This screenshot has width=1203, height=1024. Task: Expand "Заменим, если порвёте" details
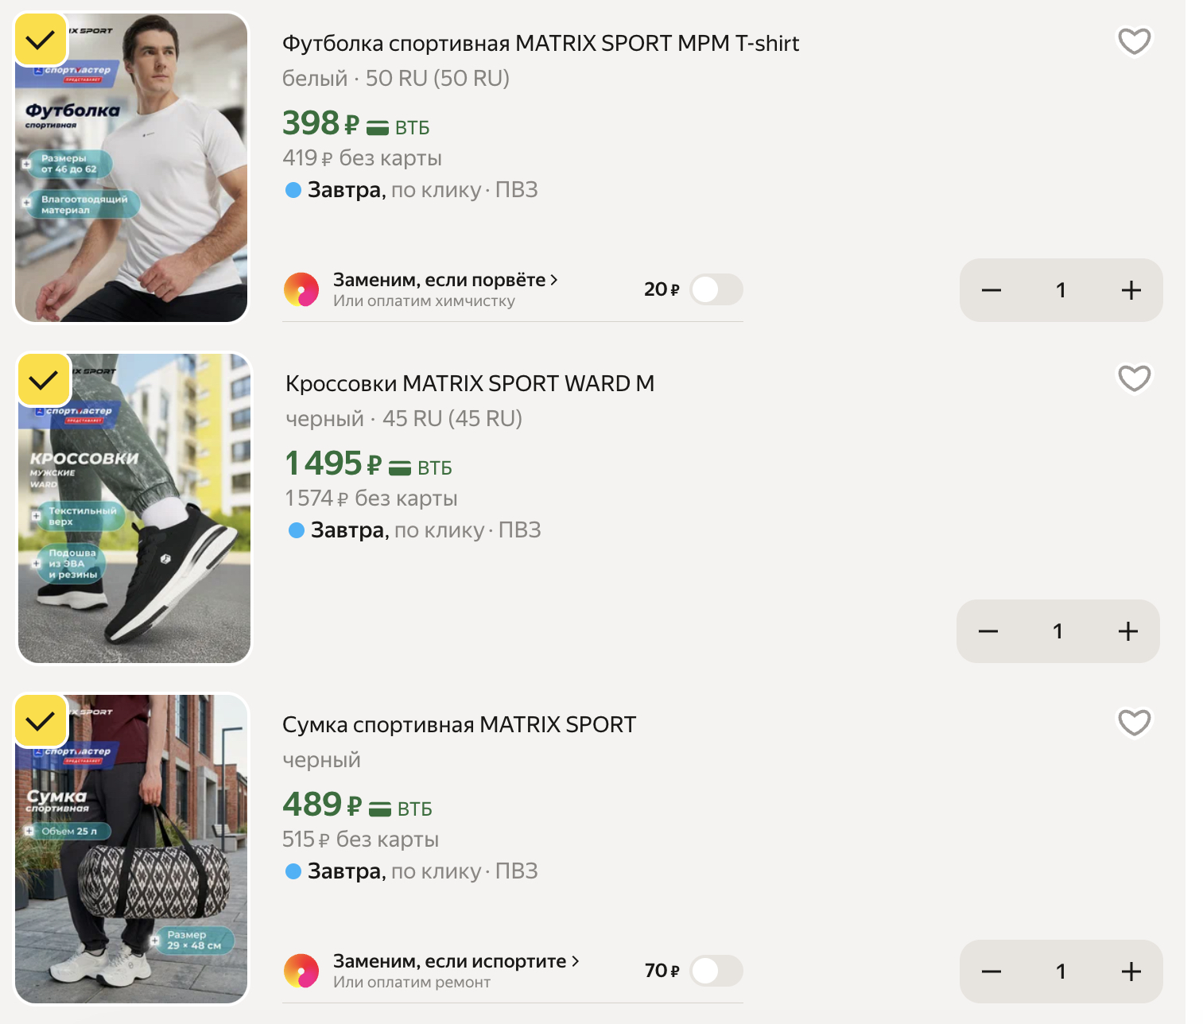tap(444, 280)
